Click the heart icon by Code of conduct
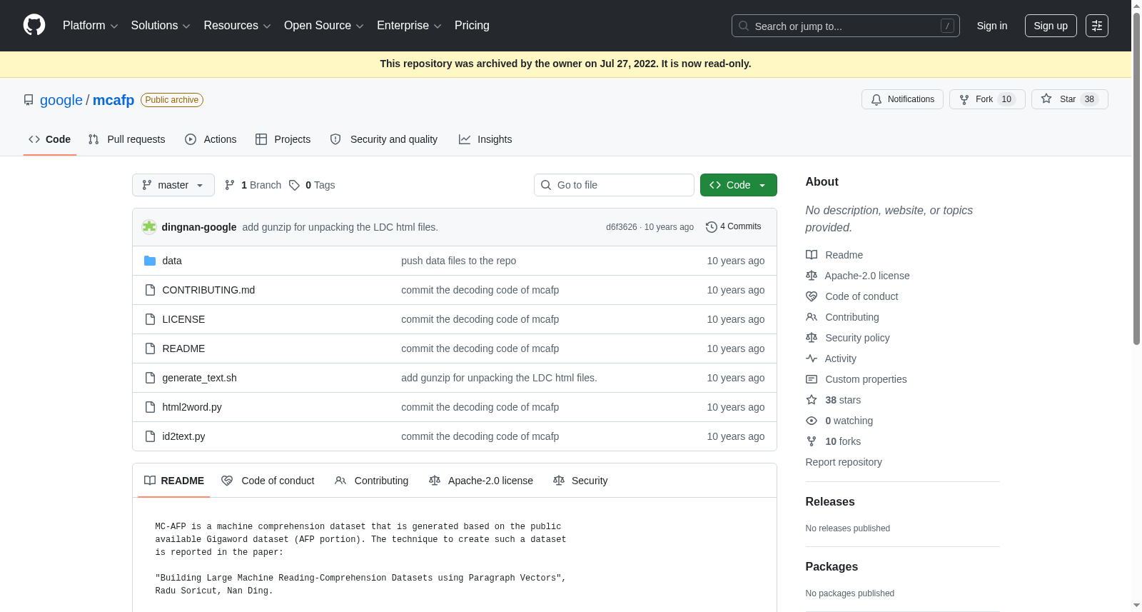The height and width of the screenshot is (612, 1142). 812,296
